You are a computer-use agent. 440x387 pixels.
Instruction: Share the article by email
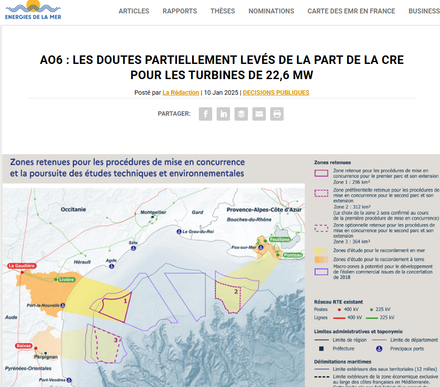(259, 114)
